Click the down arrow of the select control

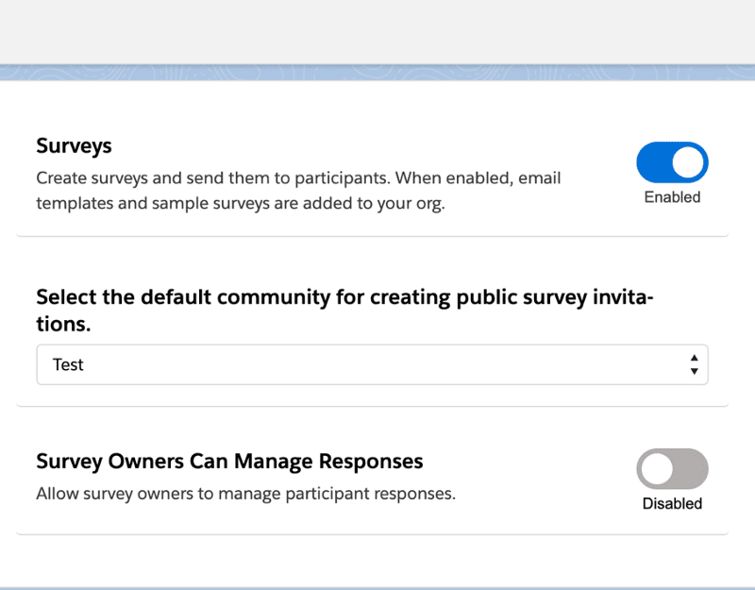coord(694,371)
